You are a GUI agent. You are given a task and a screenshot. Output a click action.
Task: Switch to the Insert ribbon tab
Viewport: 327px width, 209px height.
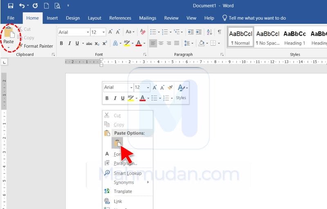click(x=52, y=18)
